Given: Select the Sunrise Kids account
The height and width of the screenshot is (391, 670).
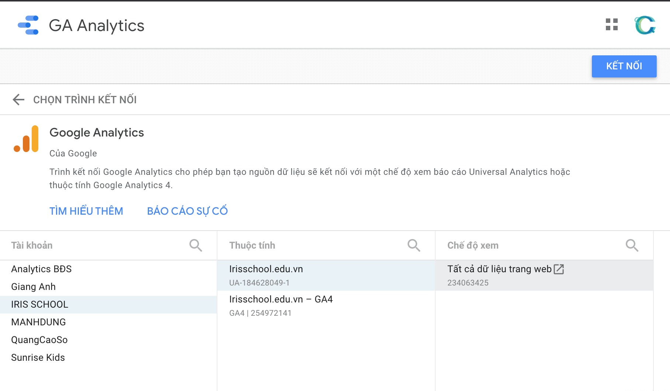Looking at the screenshot, I should [108, 357].
